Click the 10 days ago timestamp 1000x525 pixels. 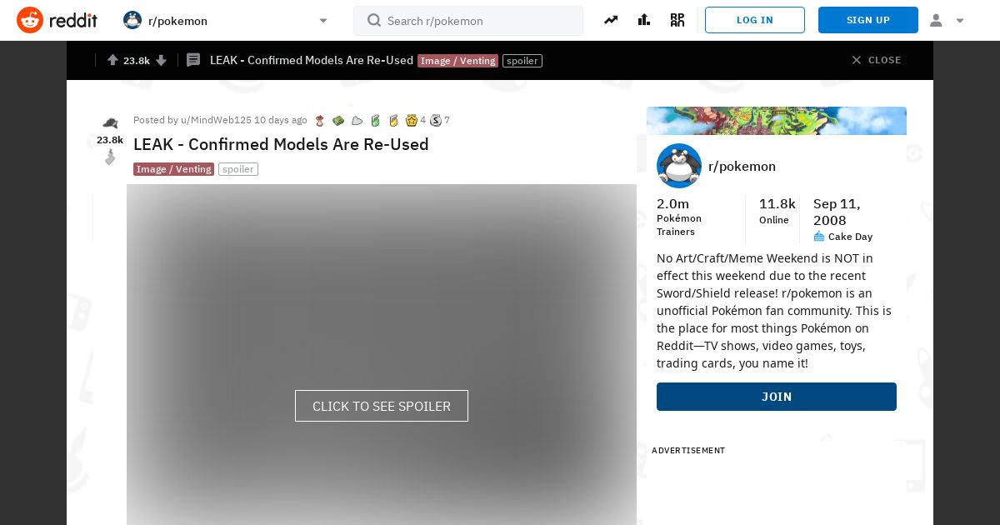[x=281, y=120]
